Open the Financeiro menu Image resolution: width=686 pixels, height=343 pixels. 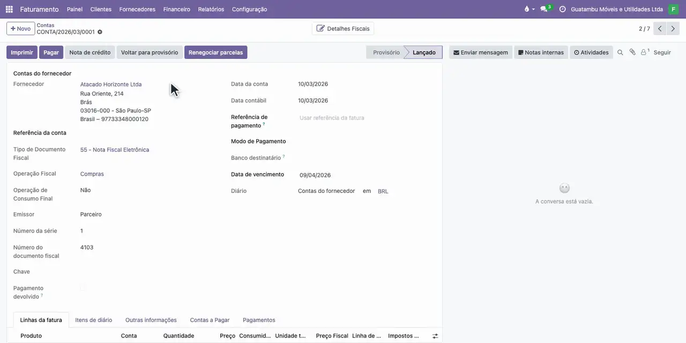177,9
